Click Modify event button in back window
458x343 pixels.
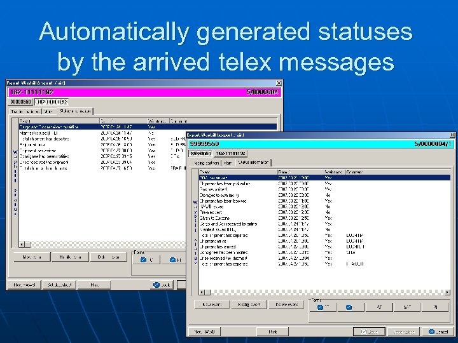pos(70,257)
